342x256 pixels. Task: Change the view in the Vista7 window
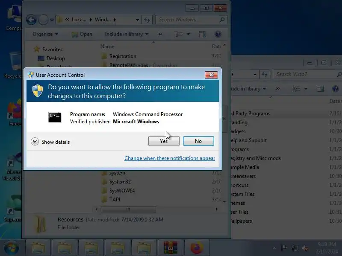[x=296, y=89]
